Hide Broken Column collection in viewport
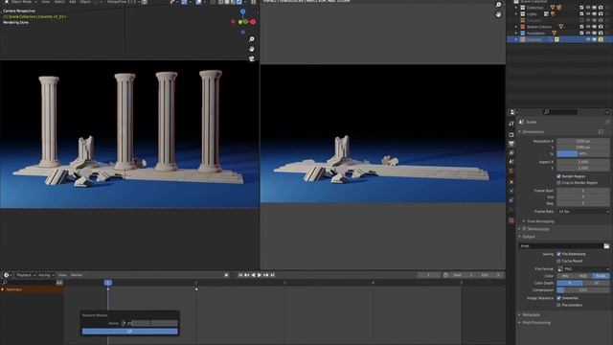Viewport: 613px width, 345px height. (x=587, y=27)
